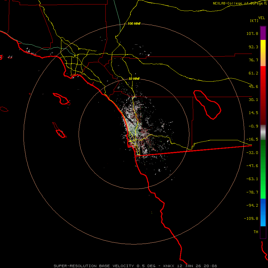Screen dimensions: 268x268
Task: Select the -109.8 scale value
Action: (251, 219)
